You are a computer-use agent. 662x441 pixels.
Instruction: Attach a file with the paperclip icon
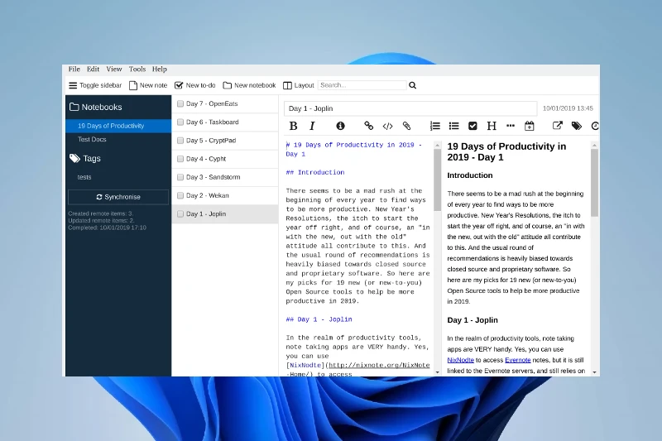(406, 126)
